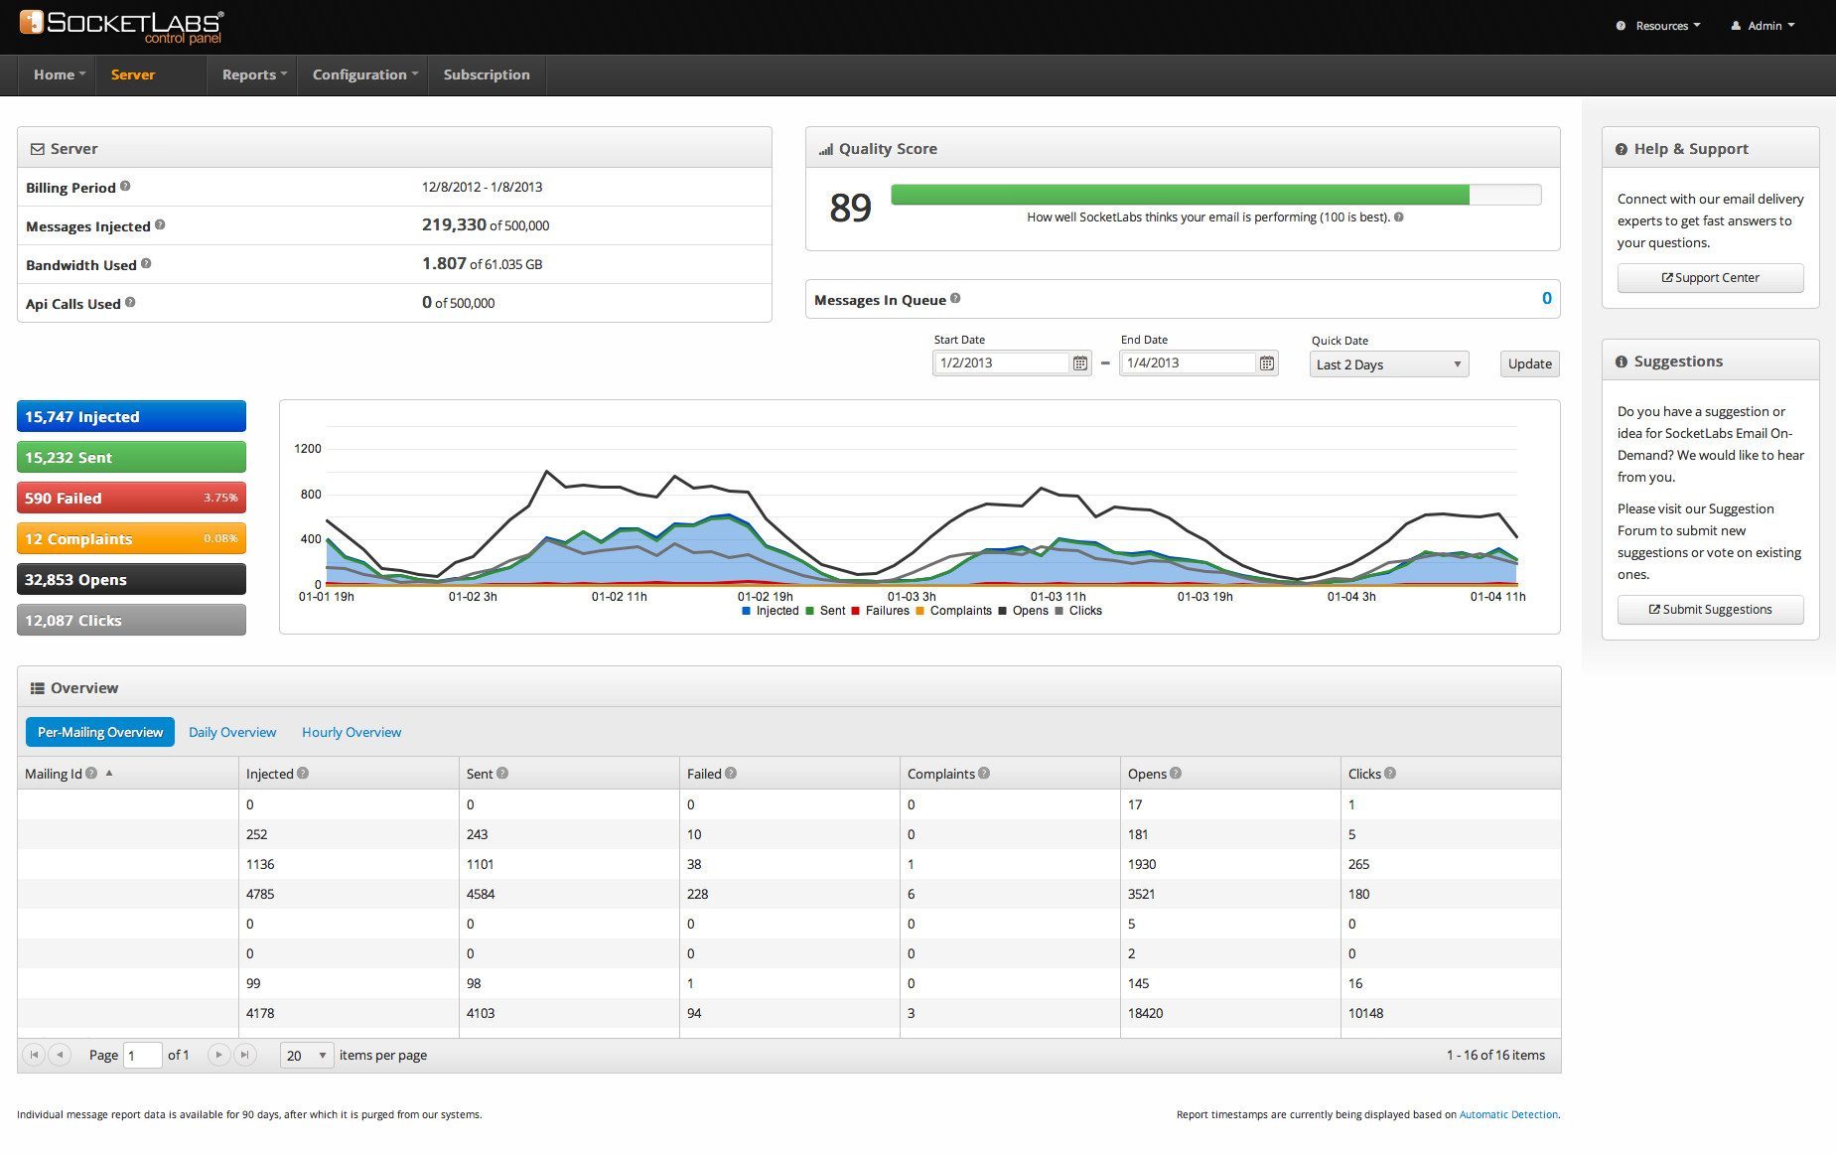This screenshot has height=1154, width=1836.
Task: Click the 15,747 Injected stat button
Action: (131, 416)
